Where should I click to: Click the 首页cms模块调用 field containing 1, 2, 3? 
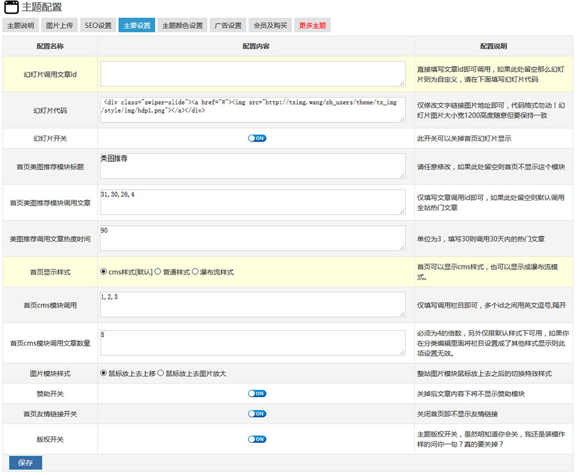(253, 305)
